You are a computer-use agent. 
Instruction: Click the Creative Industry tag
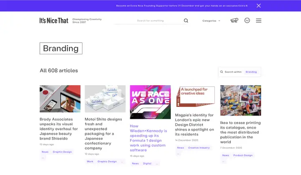click(199, 148)
